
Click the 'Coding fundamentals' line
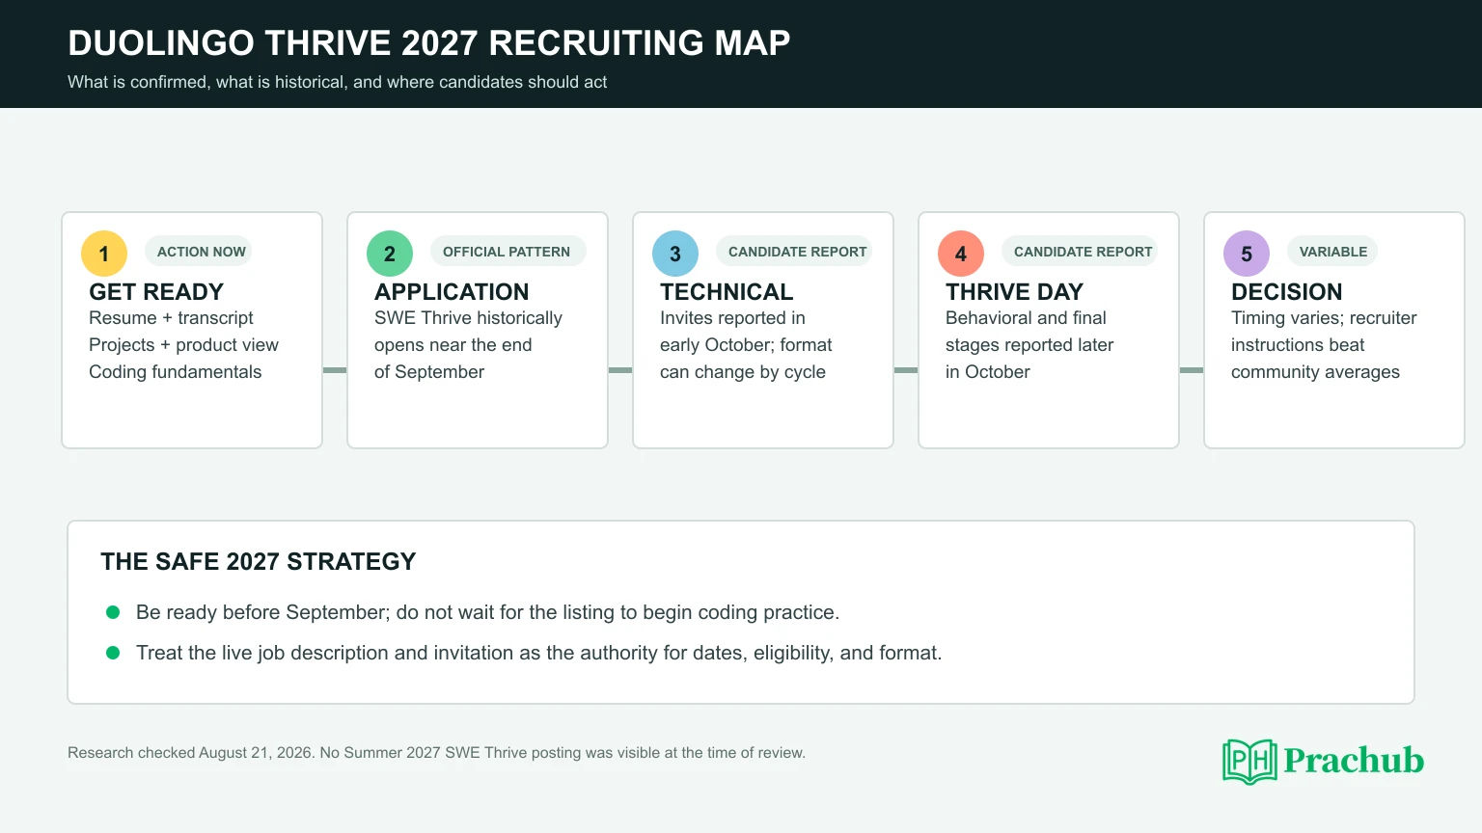pyautogui.click(x=175, y=372)
